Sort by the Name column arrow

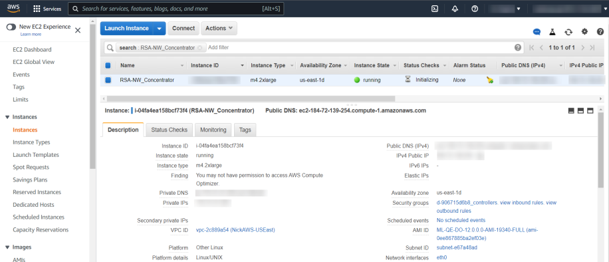click(x=182, y=66)
